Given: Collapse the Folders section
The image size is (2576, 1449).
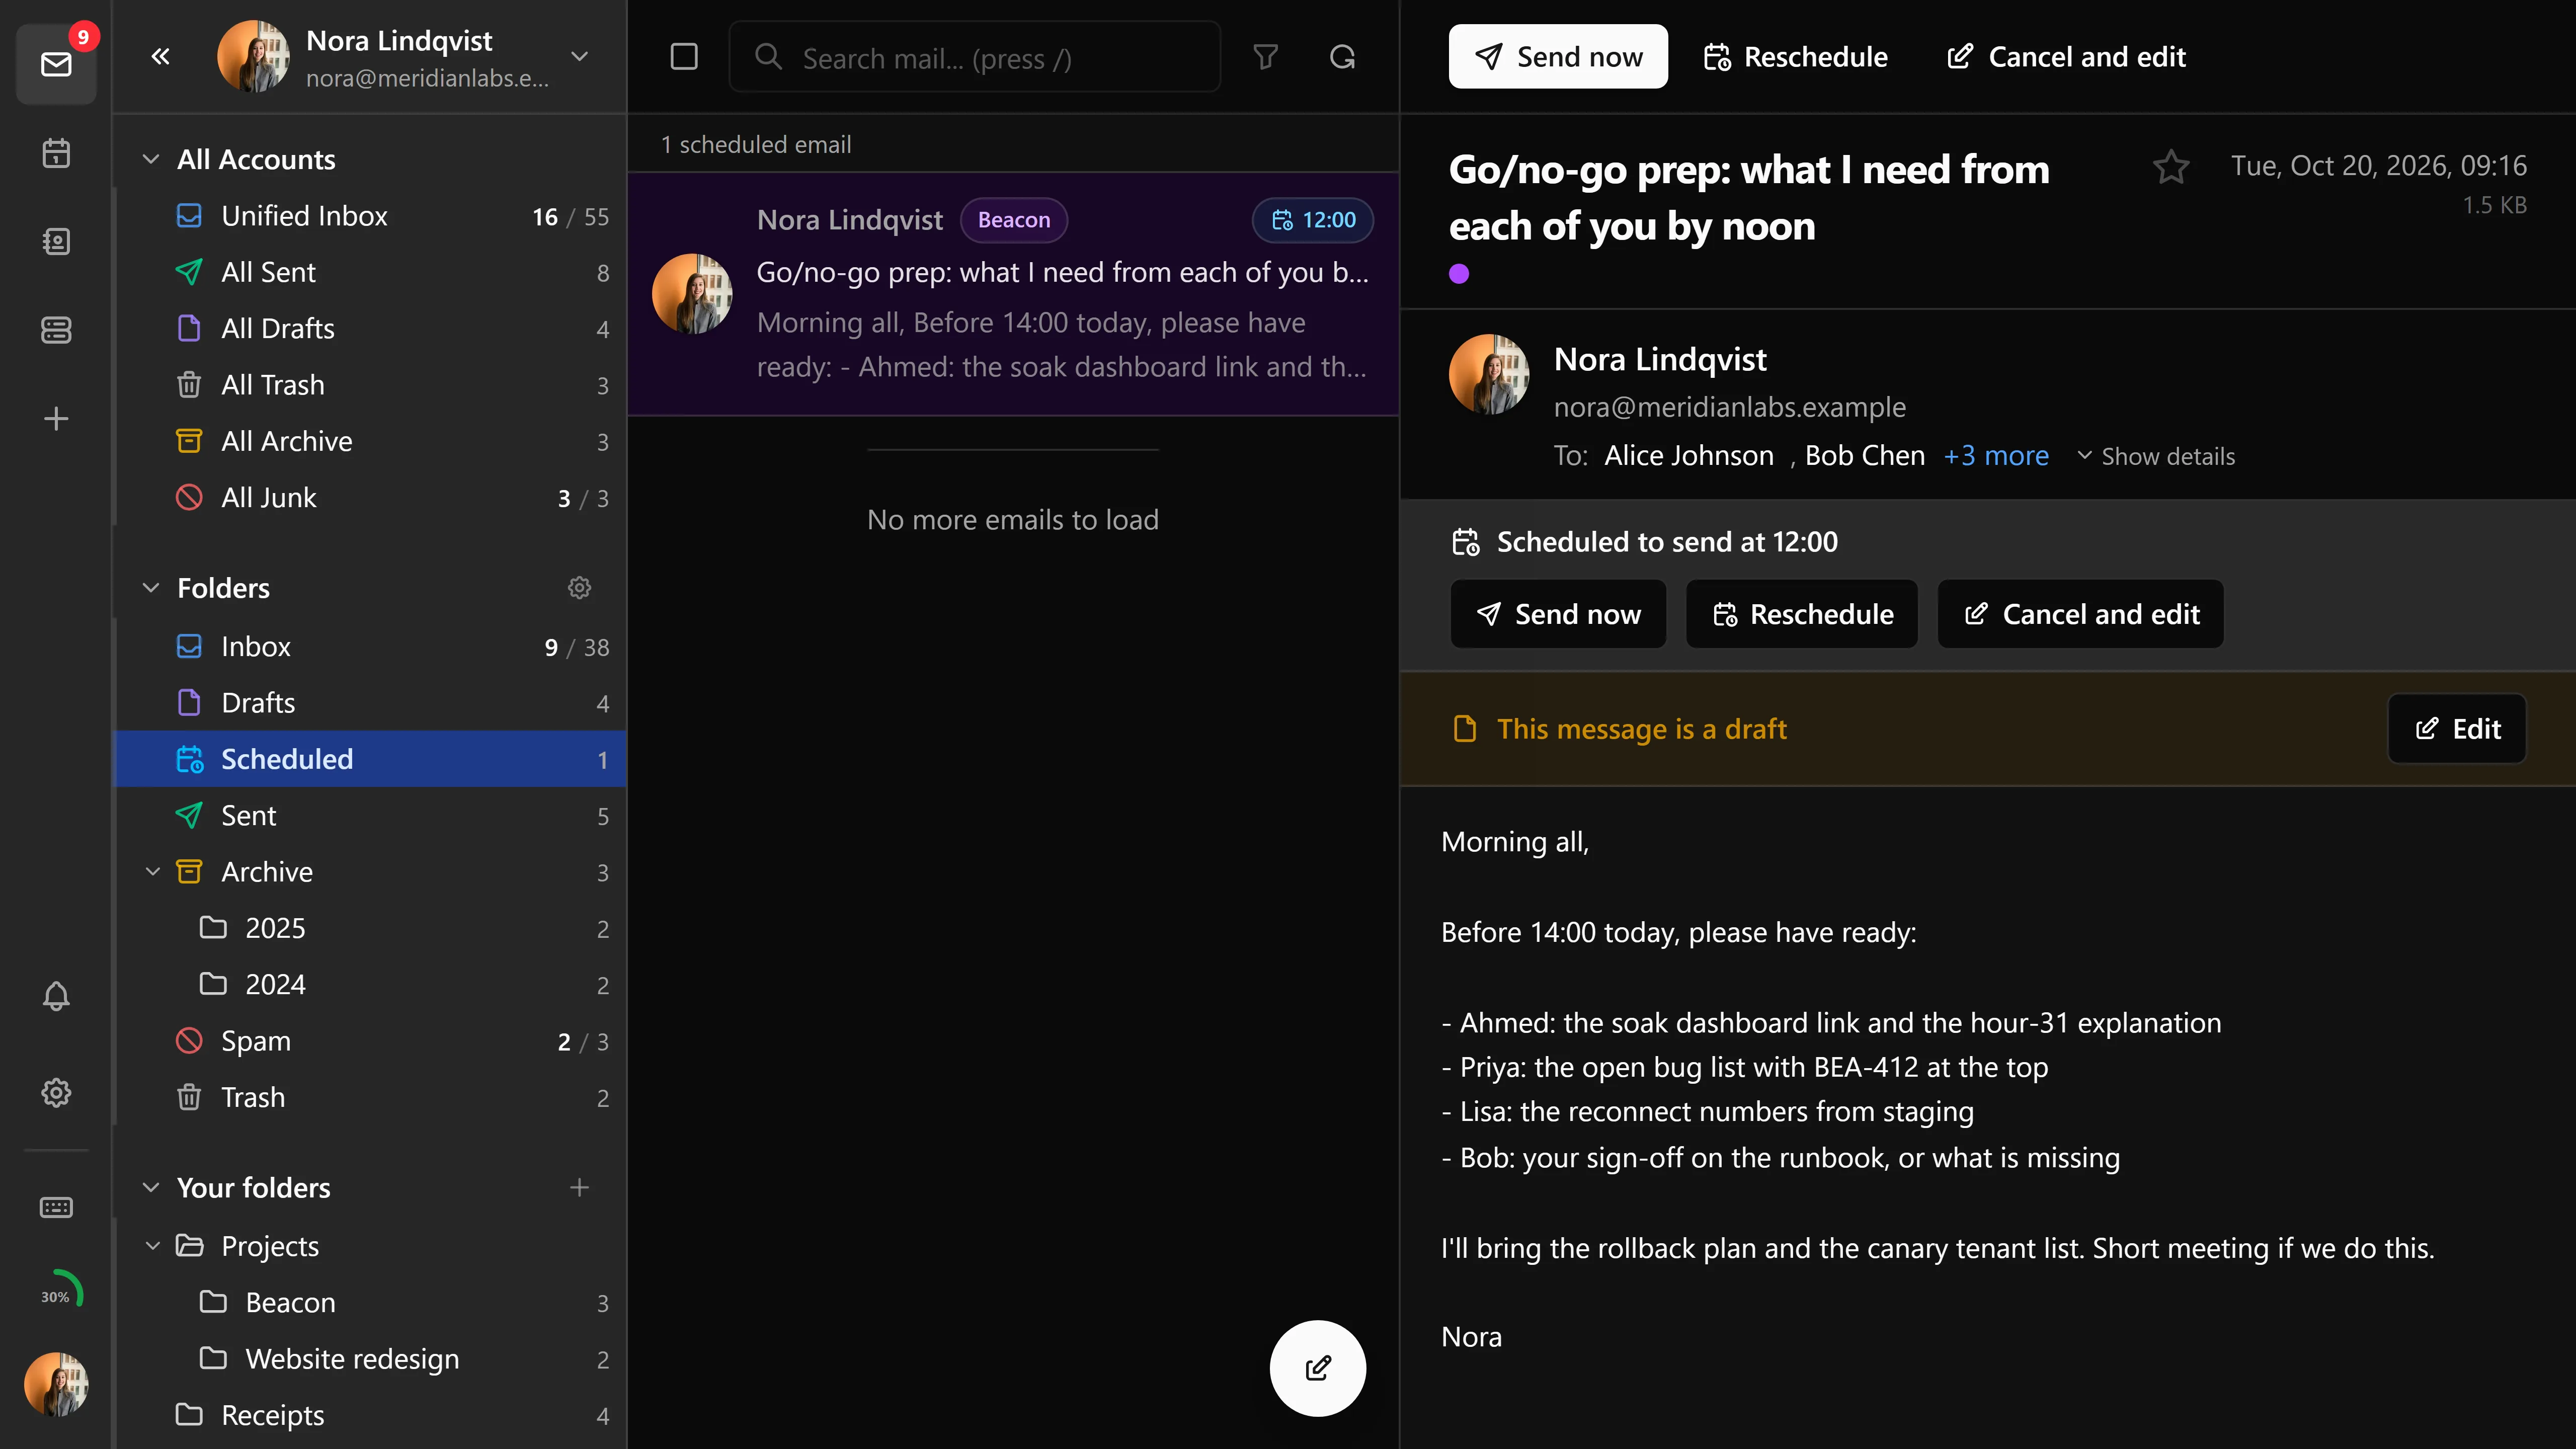Looking at the screenshot, I should (x=151, y=588).
